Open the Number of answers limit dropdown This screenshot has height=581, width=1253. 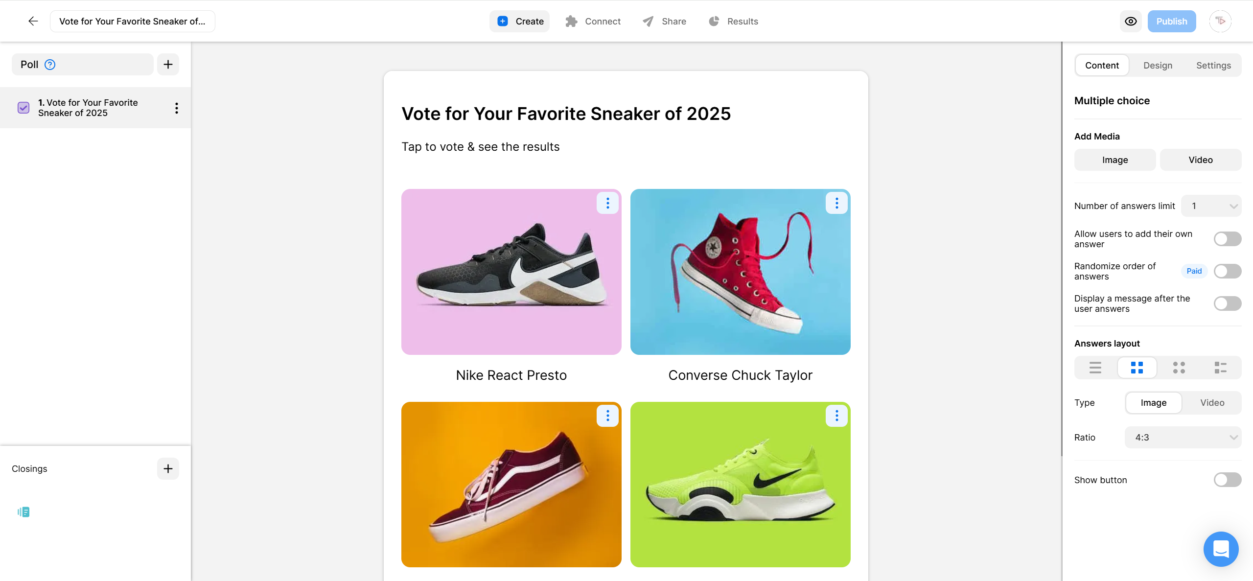tap(1211, 206)
